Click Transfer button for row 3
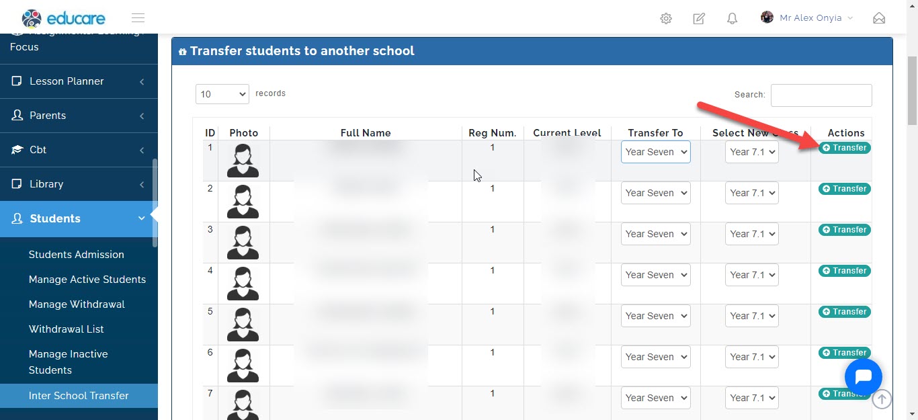This screenshot has height=420, width=918. [x=844, y=230]
